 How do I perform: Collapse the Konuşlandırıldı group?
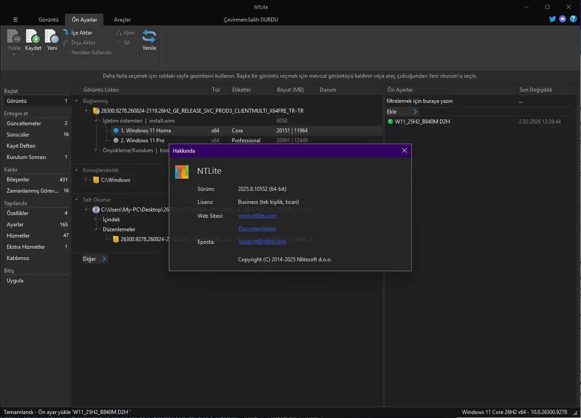(76, 170)
